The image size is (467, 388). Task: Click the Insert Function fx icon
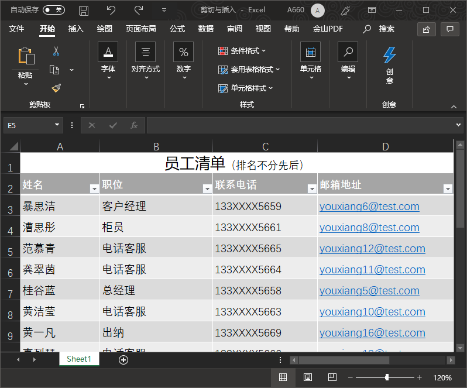coord(134,125)
